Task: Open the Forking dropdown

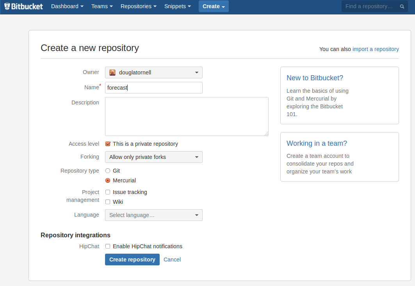Action: click(x=154, y=157)
